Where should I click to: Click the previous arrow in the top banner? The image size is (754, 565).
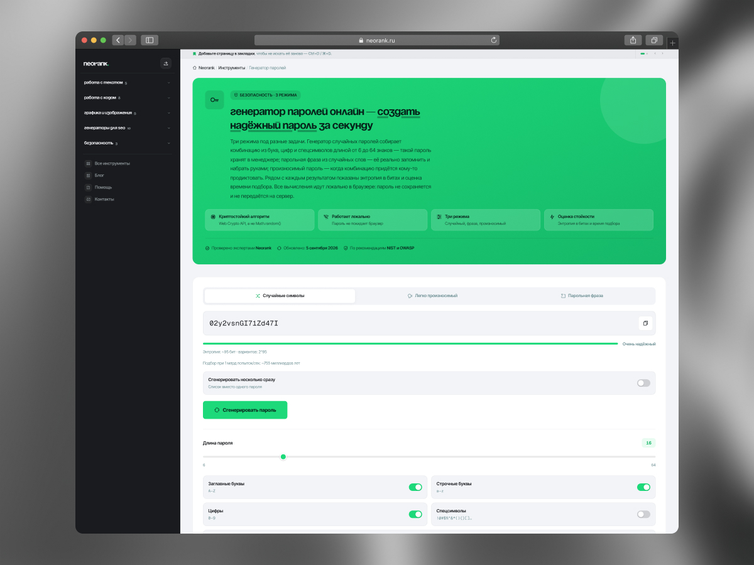(655, 53)
